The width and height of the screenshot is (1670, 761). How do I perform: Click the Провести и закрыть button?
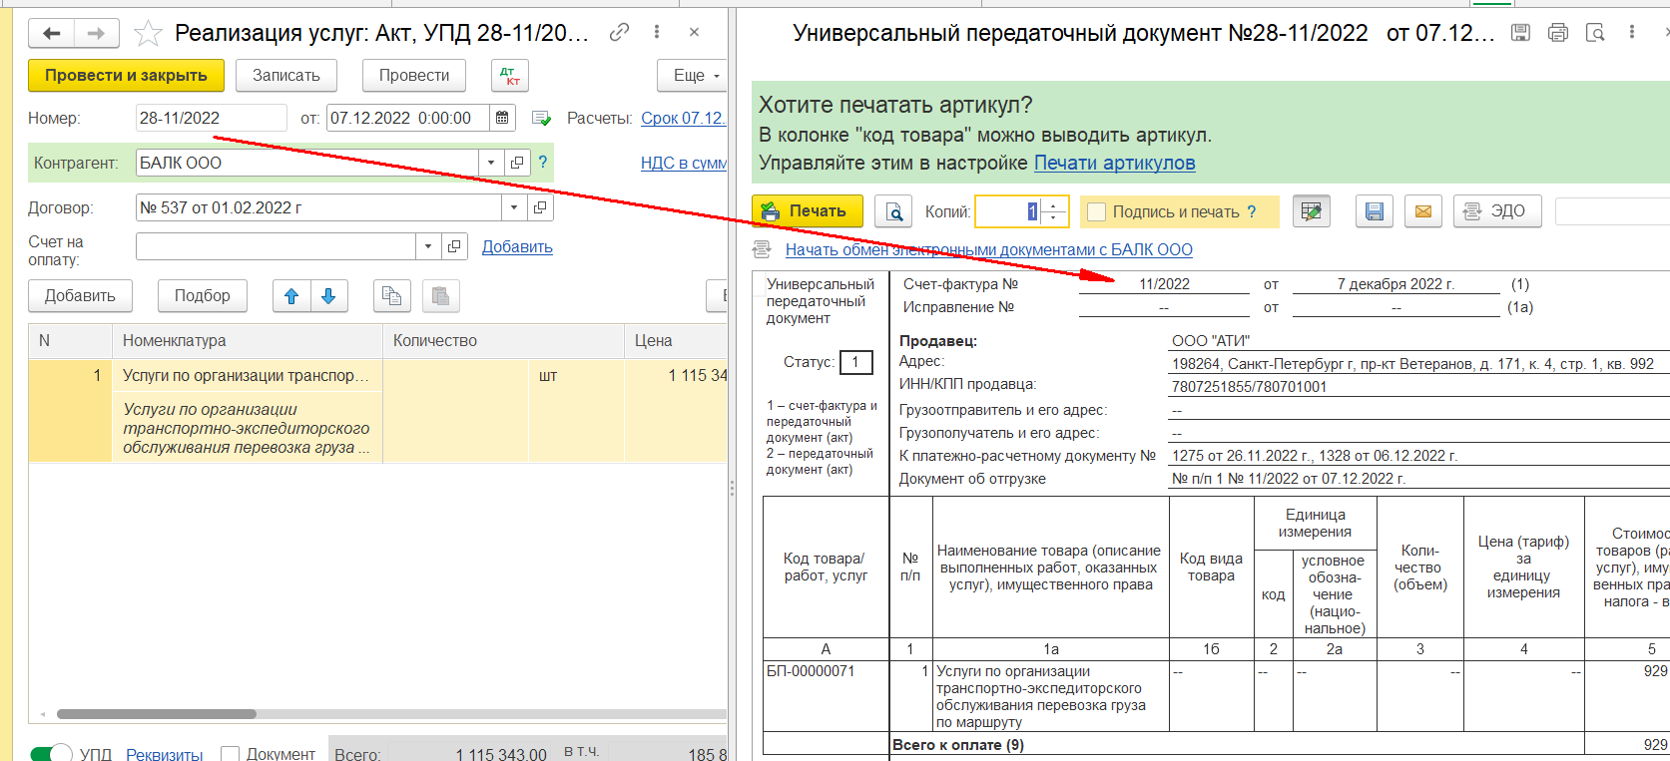pyautogui.click(x=126, y=76)
